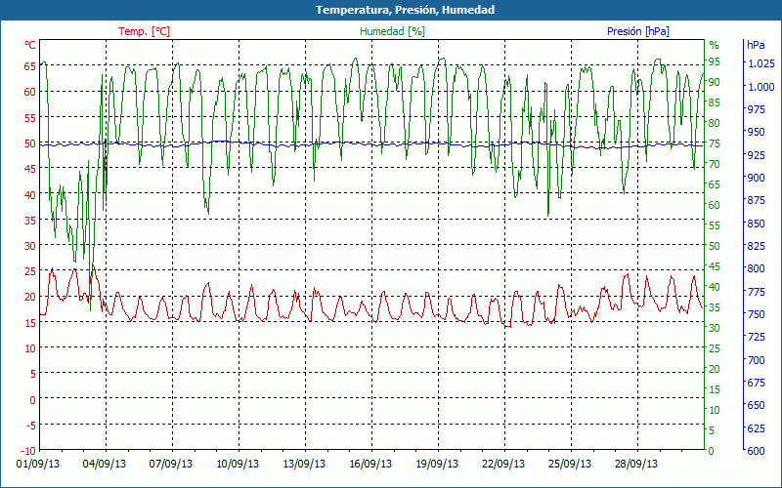Select the blue "Presión [hPa]" legend label
The width and height of the screenshot is (782, 488).
[638, 31]
